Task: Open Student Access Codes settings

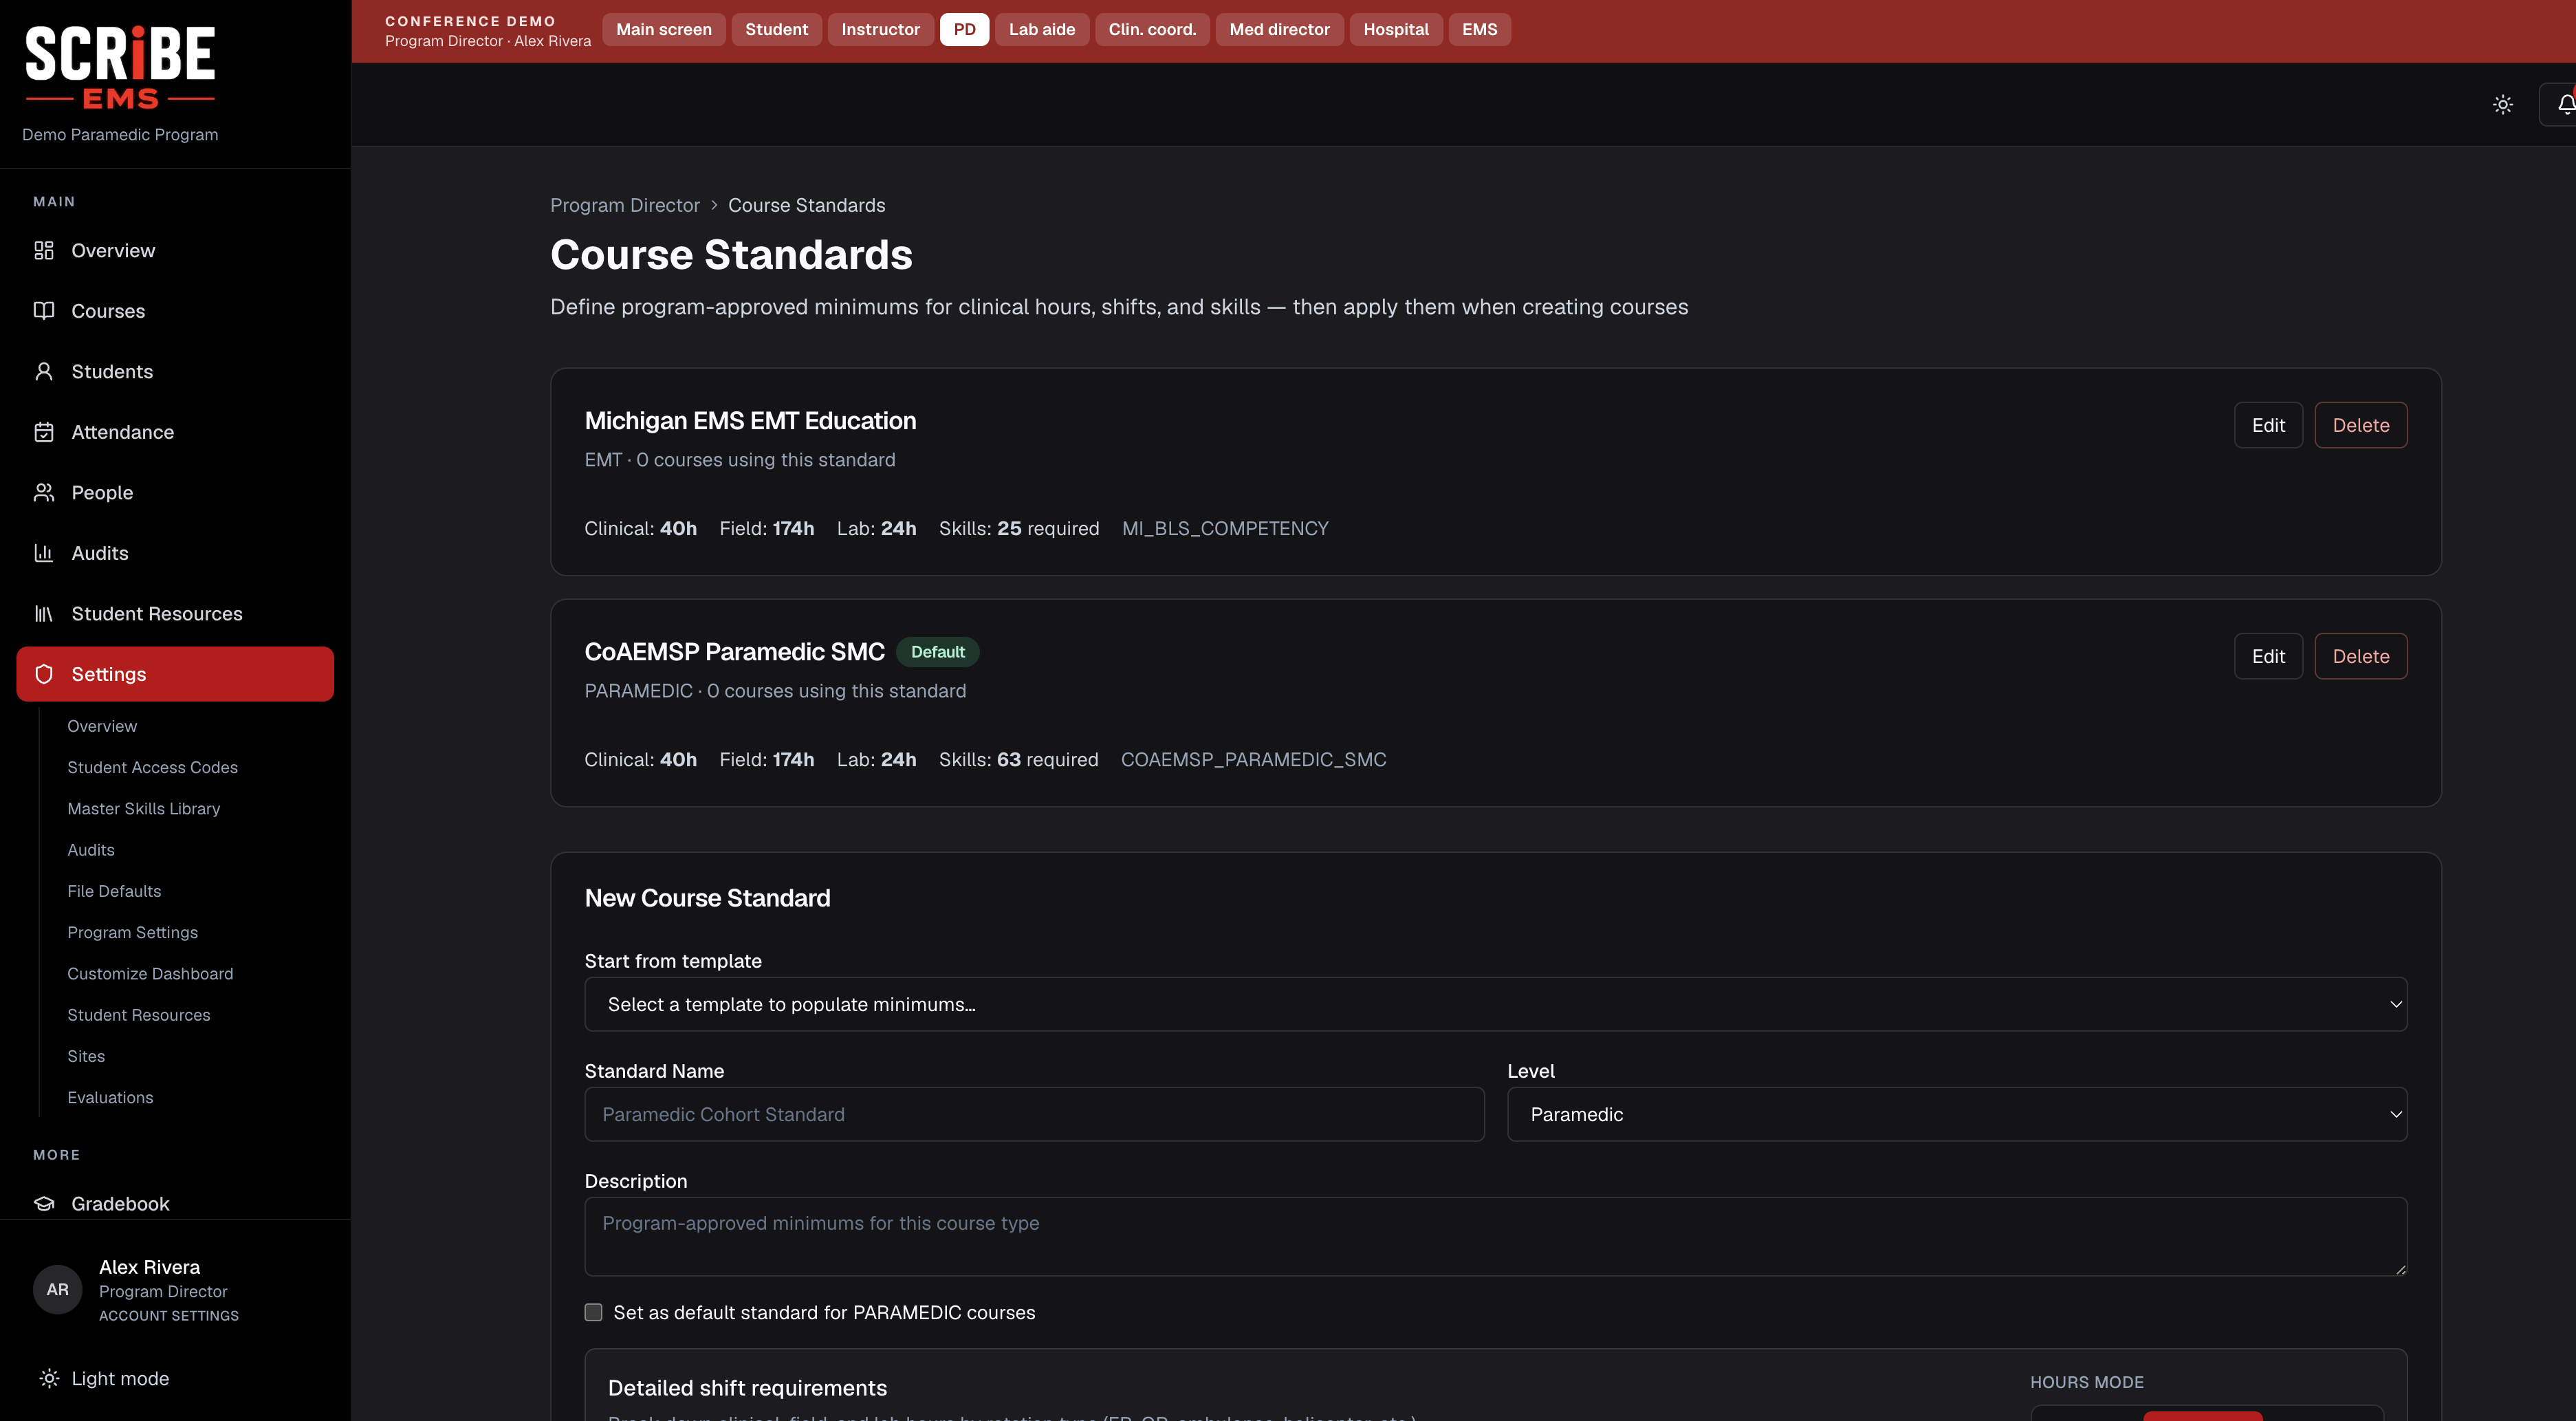Action: point(152,767)
